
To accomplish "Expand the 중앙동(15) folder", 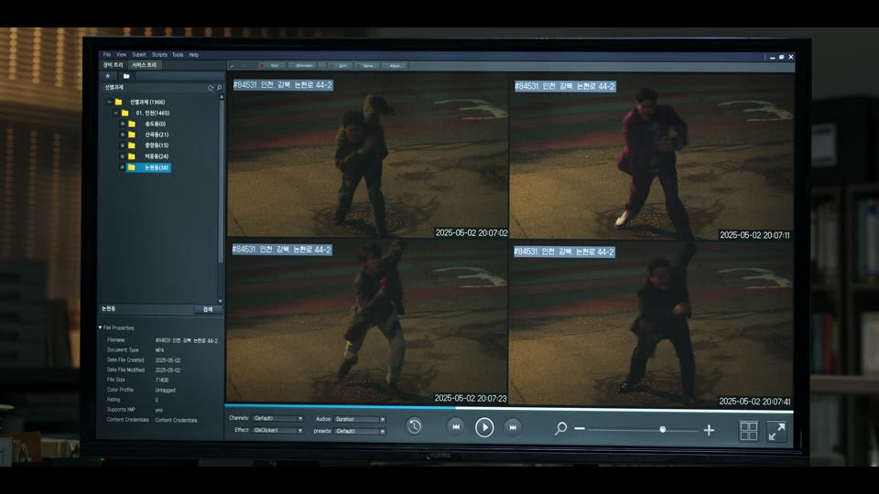I will (123, 145).
